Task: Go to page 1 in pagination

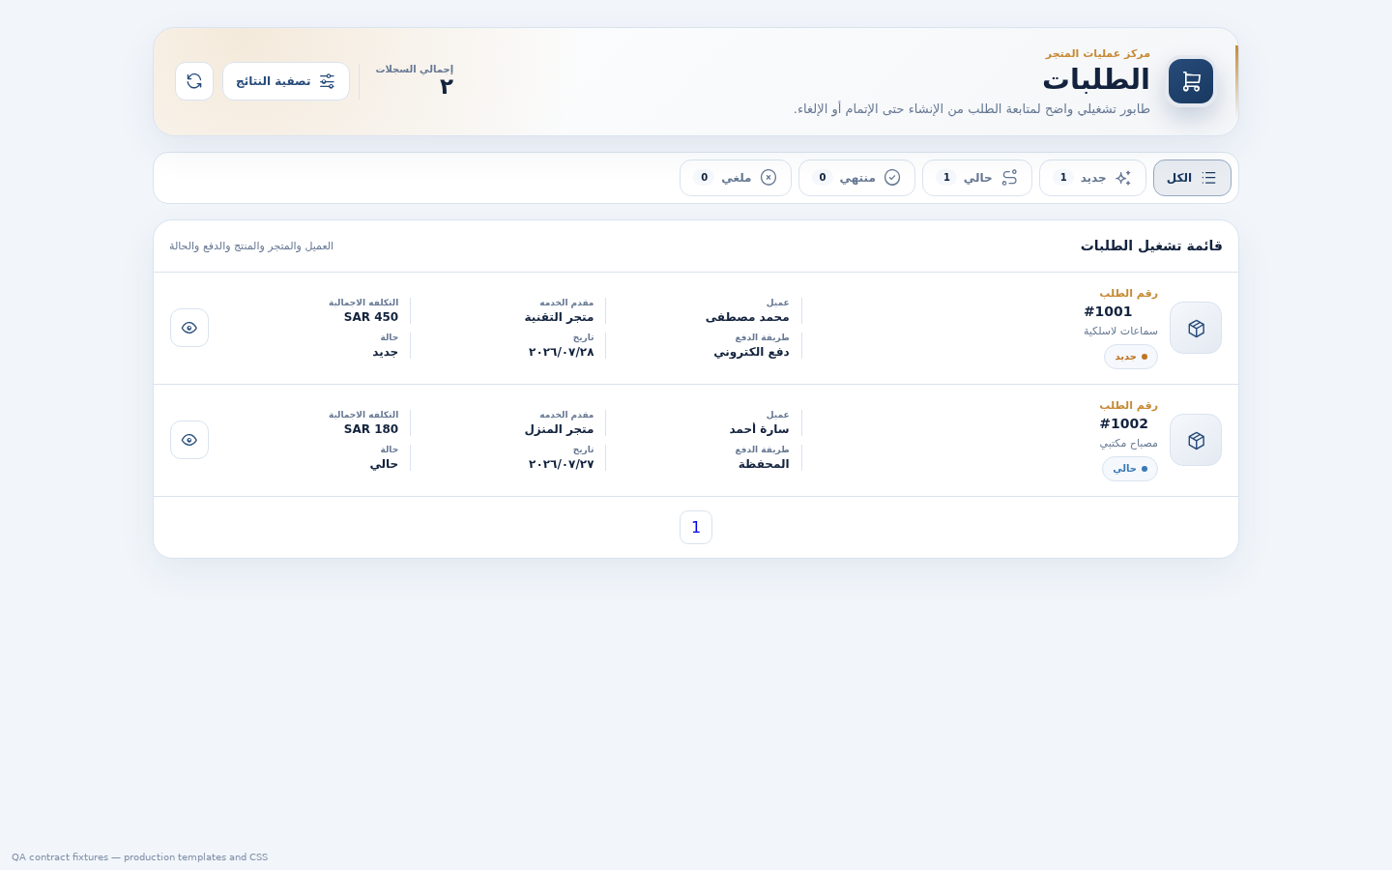Action: click(x=696, y=528)
